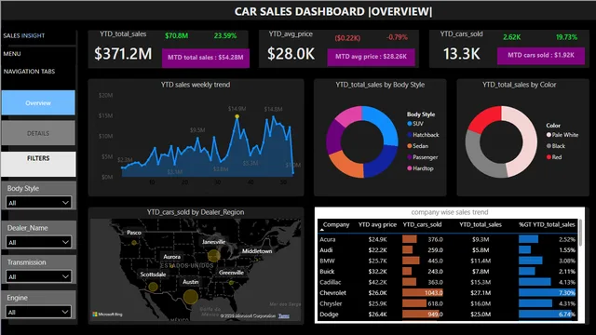Click the Janesville bubble on the map

pos(213,256)
